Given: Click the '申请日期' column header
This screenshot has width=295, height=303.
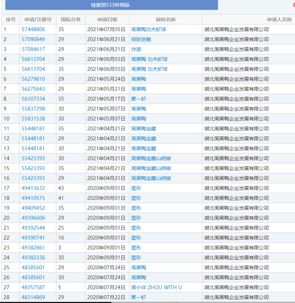Looking at the screenshot, I should point(107,20).
